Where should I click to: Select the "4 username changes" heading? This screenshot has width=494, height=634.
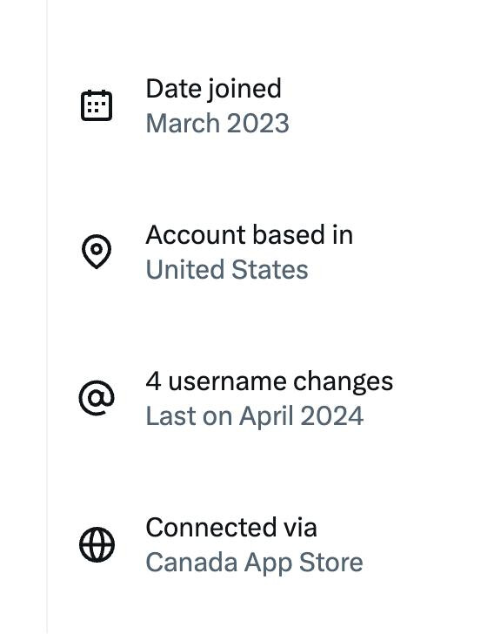[x=270, y=381]
